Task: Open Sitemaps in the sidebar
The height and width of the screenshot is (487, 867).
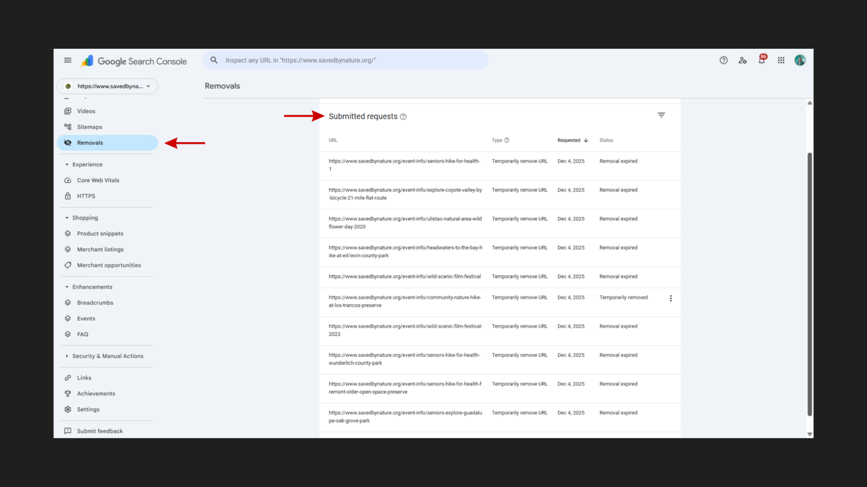Action: point(89,127)
